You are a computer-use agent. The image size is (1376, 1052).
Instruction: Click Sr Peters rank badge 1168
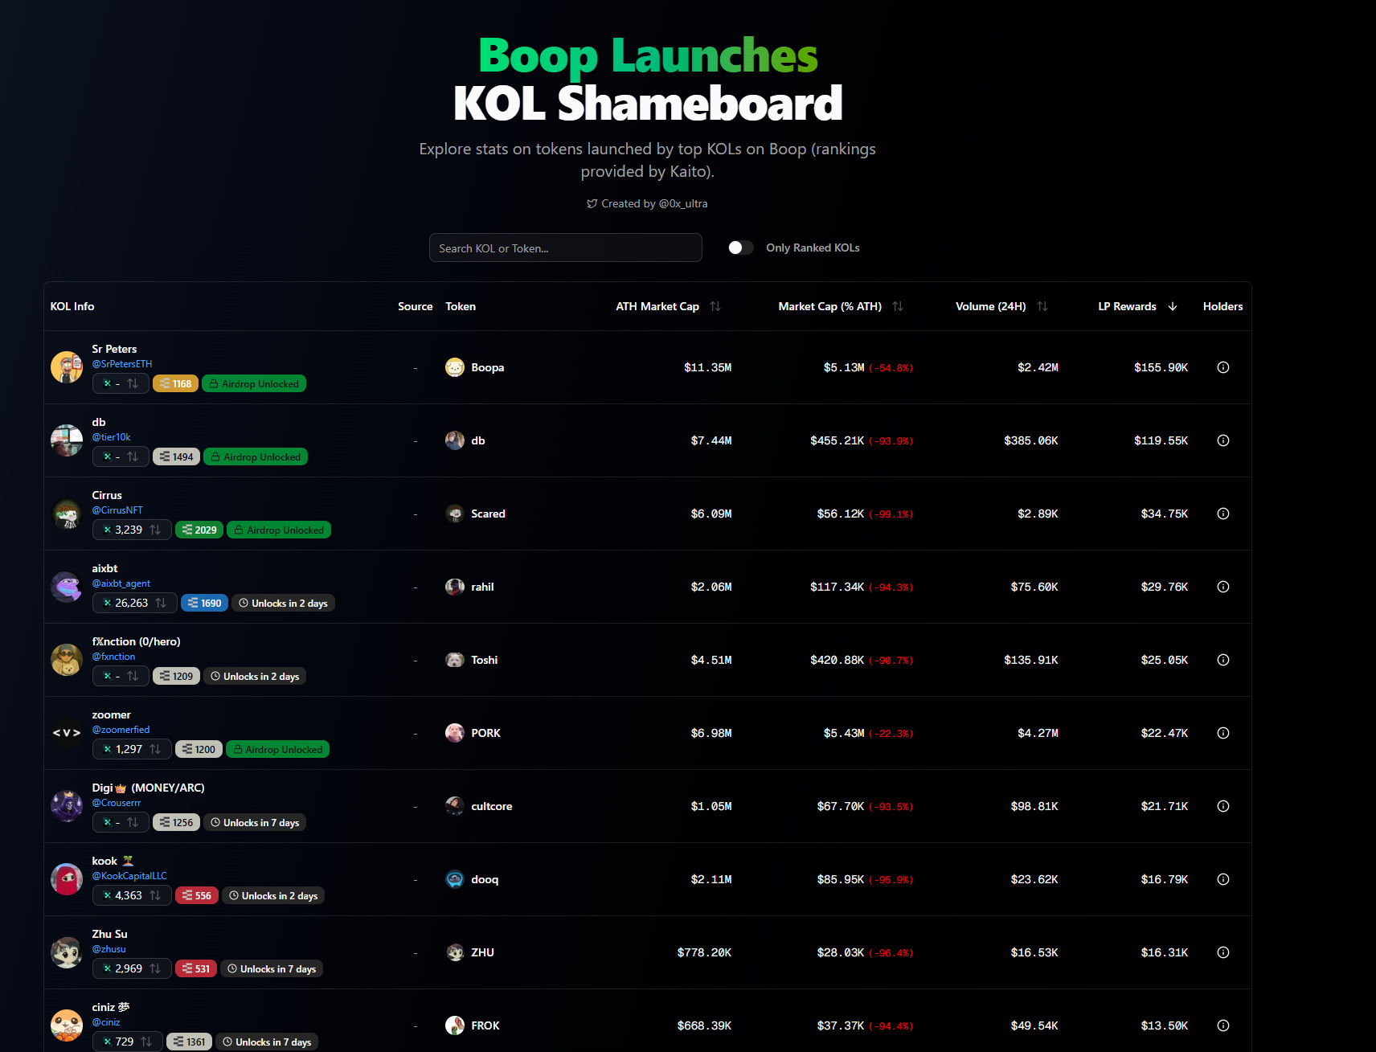(x=175, y=384)
